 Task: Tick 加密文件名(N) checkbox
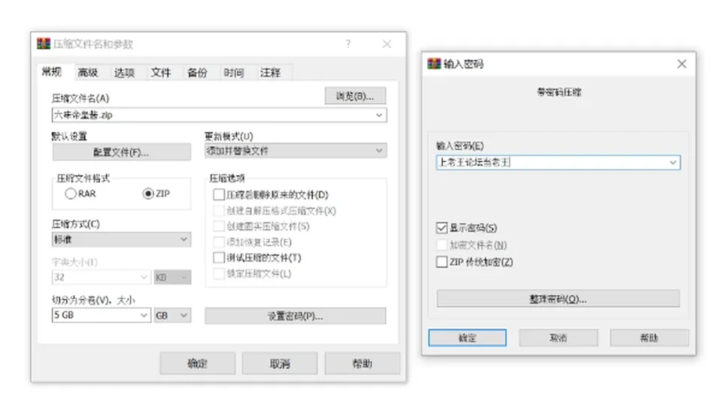coord(441,245)
